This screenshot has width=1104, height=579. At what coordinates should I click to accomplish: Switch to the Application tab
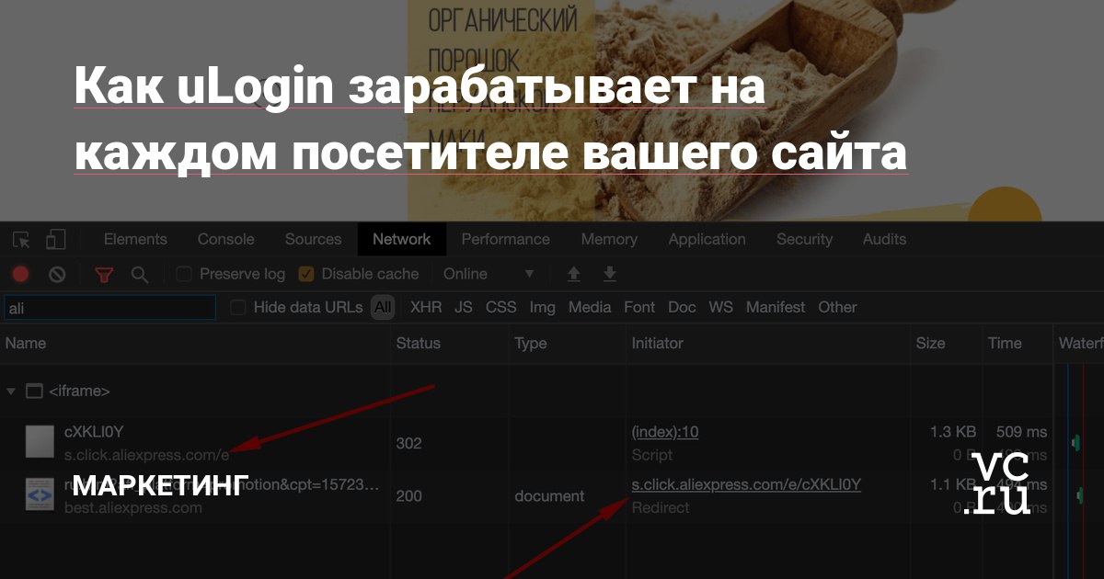[707, 239]
